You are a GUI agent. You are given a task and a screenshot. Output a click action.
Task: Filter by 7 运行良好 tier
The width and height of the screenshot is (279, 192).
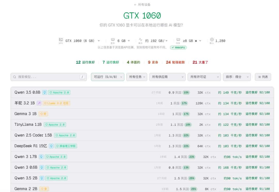pyautogui.click(x=111, y=62)
